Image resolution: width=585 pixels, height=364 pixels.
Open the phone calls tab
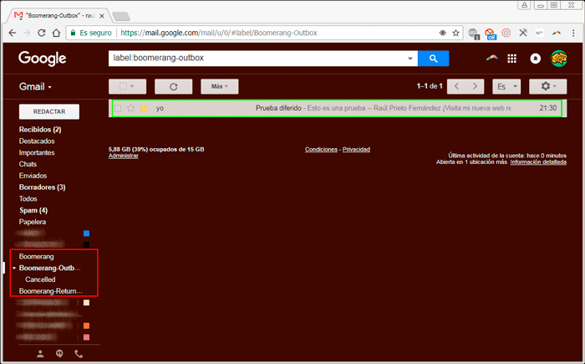pos(79,354)
